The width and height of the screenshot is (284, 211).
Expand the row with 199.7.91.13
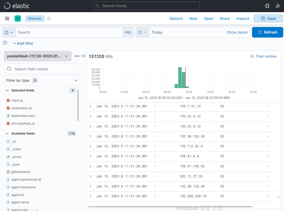point(90,106)
